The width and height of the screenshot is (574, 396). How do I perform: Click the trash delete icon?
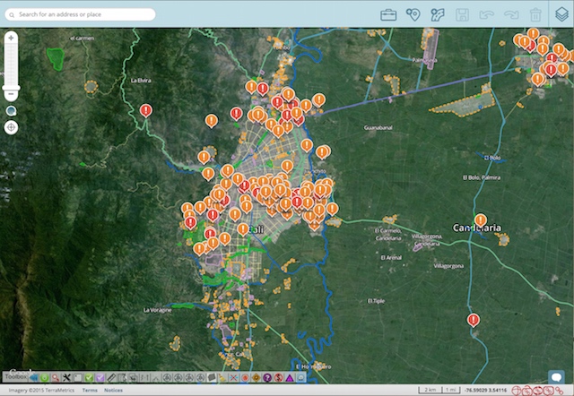click(535, 15)
